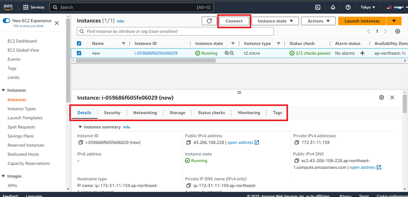
Task: Refresh the instances list
Action: pyautogui.click(x=209, y=21)
